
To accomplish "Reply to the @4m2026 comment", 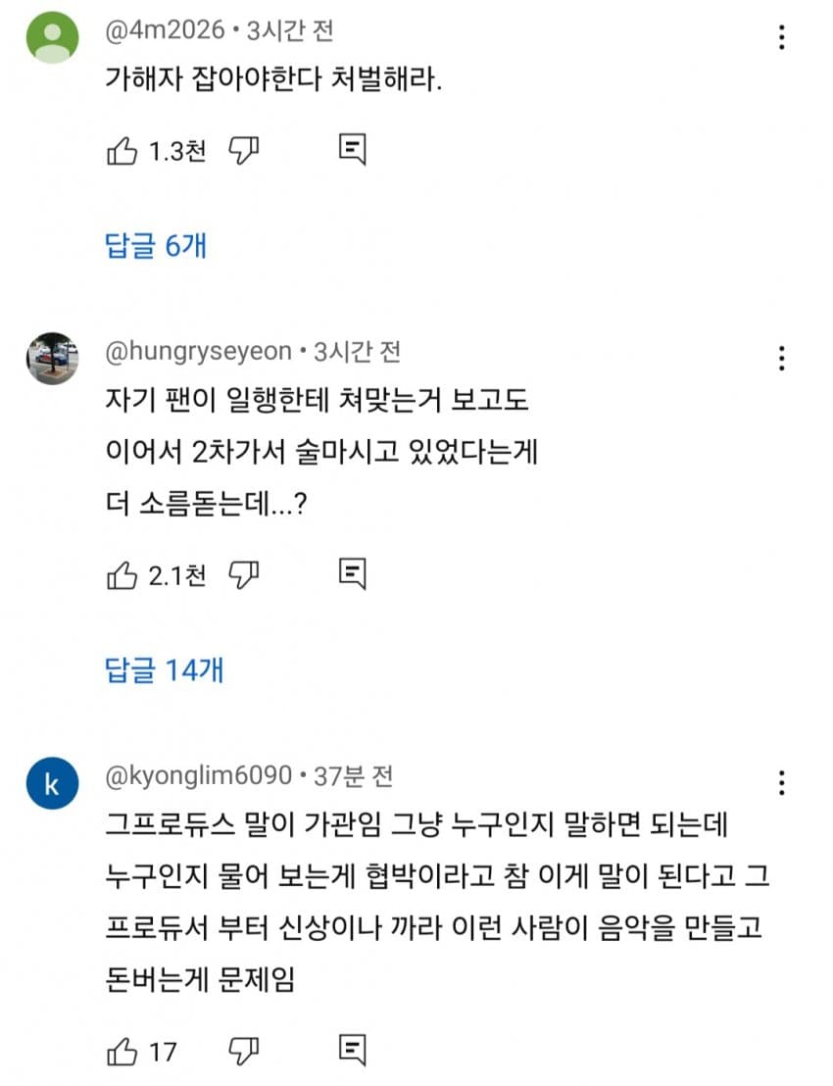I will coord(353,150).
